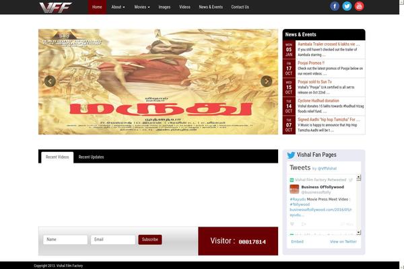Switch to the Recent Videos tab
This screenshot has width=404, height=269.
57,157
